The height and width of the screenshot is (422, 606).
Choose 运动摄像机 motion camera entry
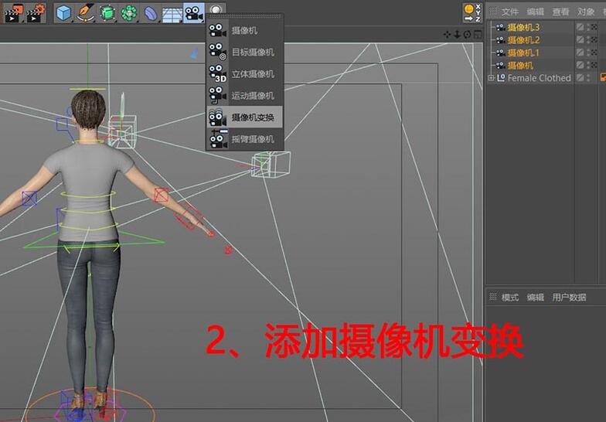(244, 96)
